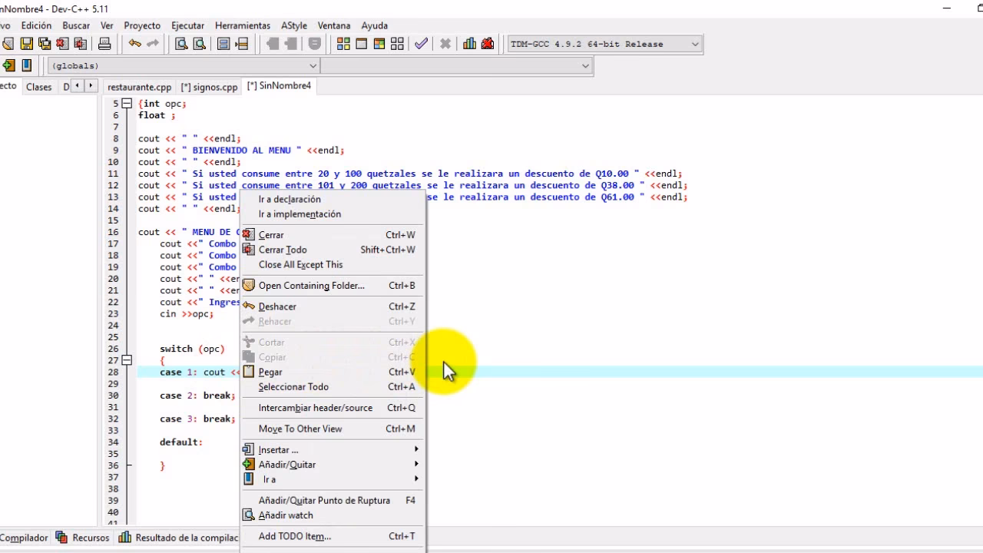Click the Undo arrow toolbar icon
This screenshot has width=983, height=553.
click(135, 44)
